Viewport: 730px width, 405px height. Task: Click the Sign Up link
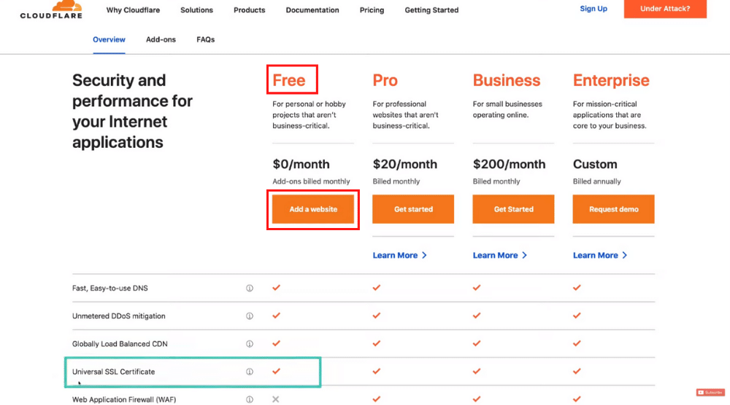pos(593,8)
